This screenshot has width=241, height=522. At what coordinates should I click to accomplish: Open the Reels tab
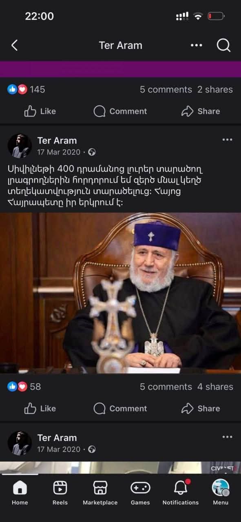click(60, 492)
